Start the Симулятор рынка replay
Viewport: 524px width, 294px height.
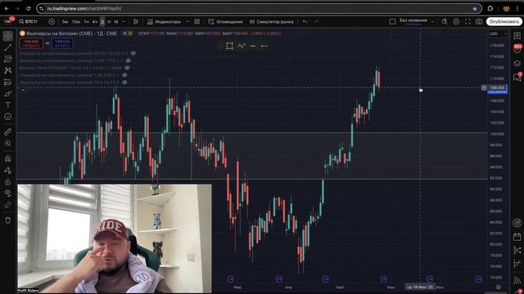[x=271, y=22]
